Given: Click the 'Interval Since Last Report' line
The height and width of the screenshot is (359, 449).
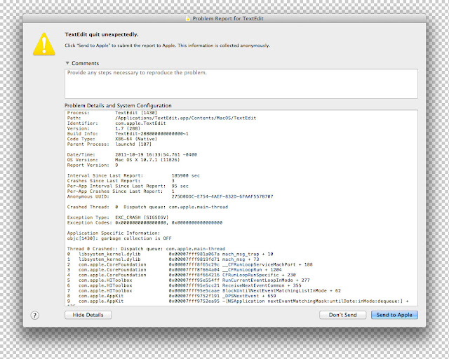Looking at the screenshot, I should [133, 175].
